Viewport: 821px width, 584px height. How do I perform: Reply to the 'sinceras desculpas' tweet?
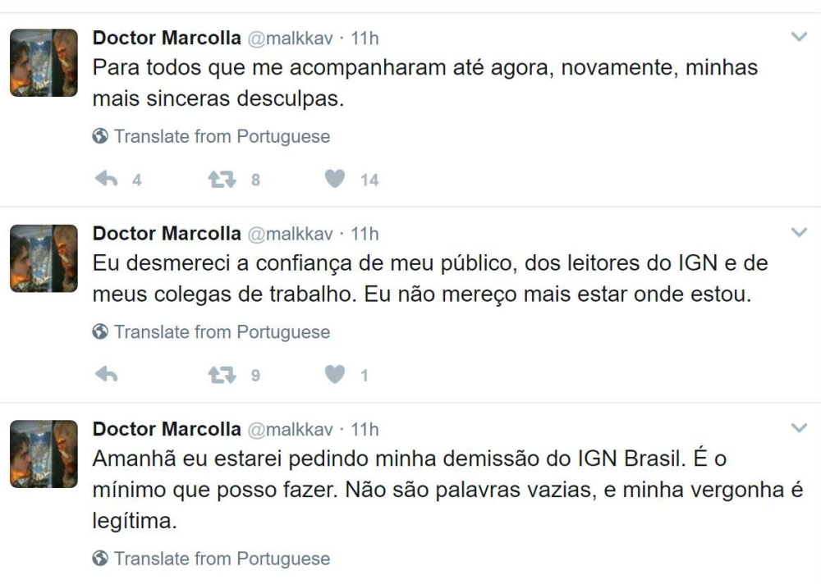click(x=106, y=180)
